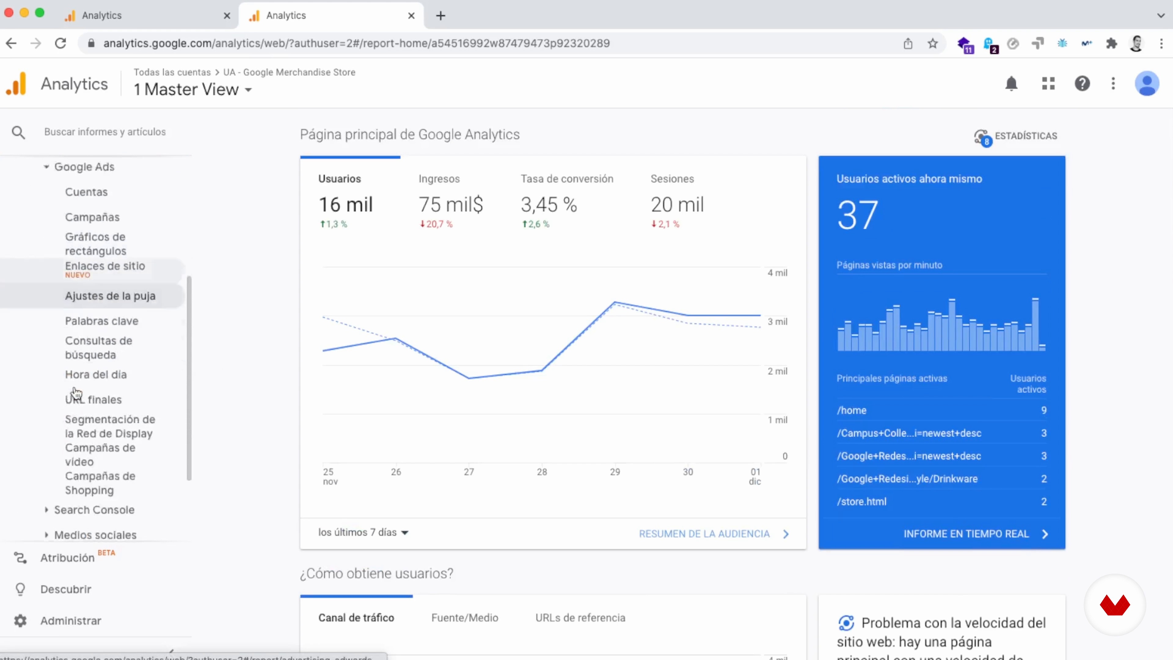Screen dimensions: 1173x660
Task: Open the Cuentas report in Google Ads
Action: point(86,192)
